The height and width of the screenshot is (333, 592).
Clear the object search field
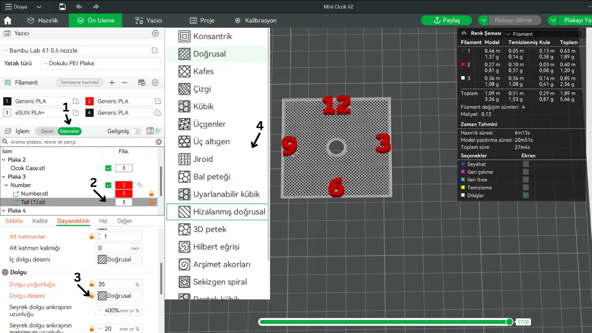click(x=159, y=142)
